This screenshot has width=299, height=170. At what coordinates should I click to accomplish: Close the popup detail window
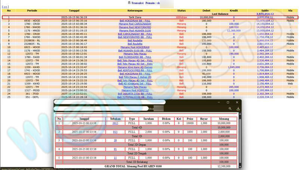237,102
